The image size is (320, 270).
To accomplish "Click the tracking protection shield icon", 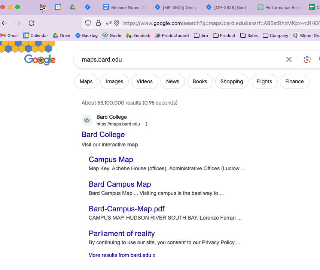I will [88, 23].
